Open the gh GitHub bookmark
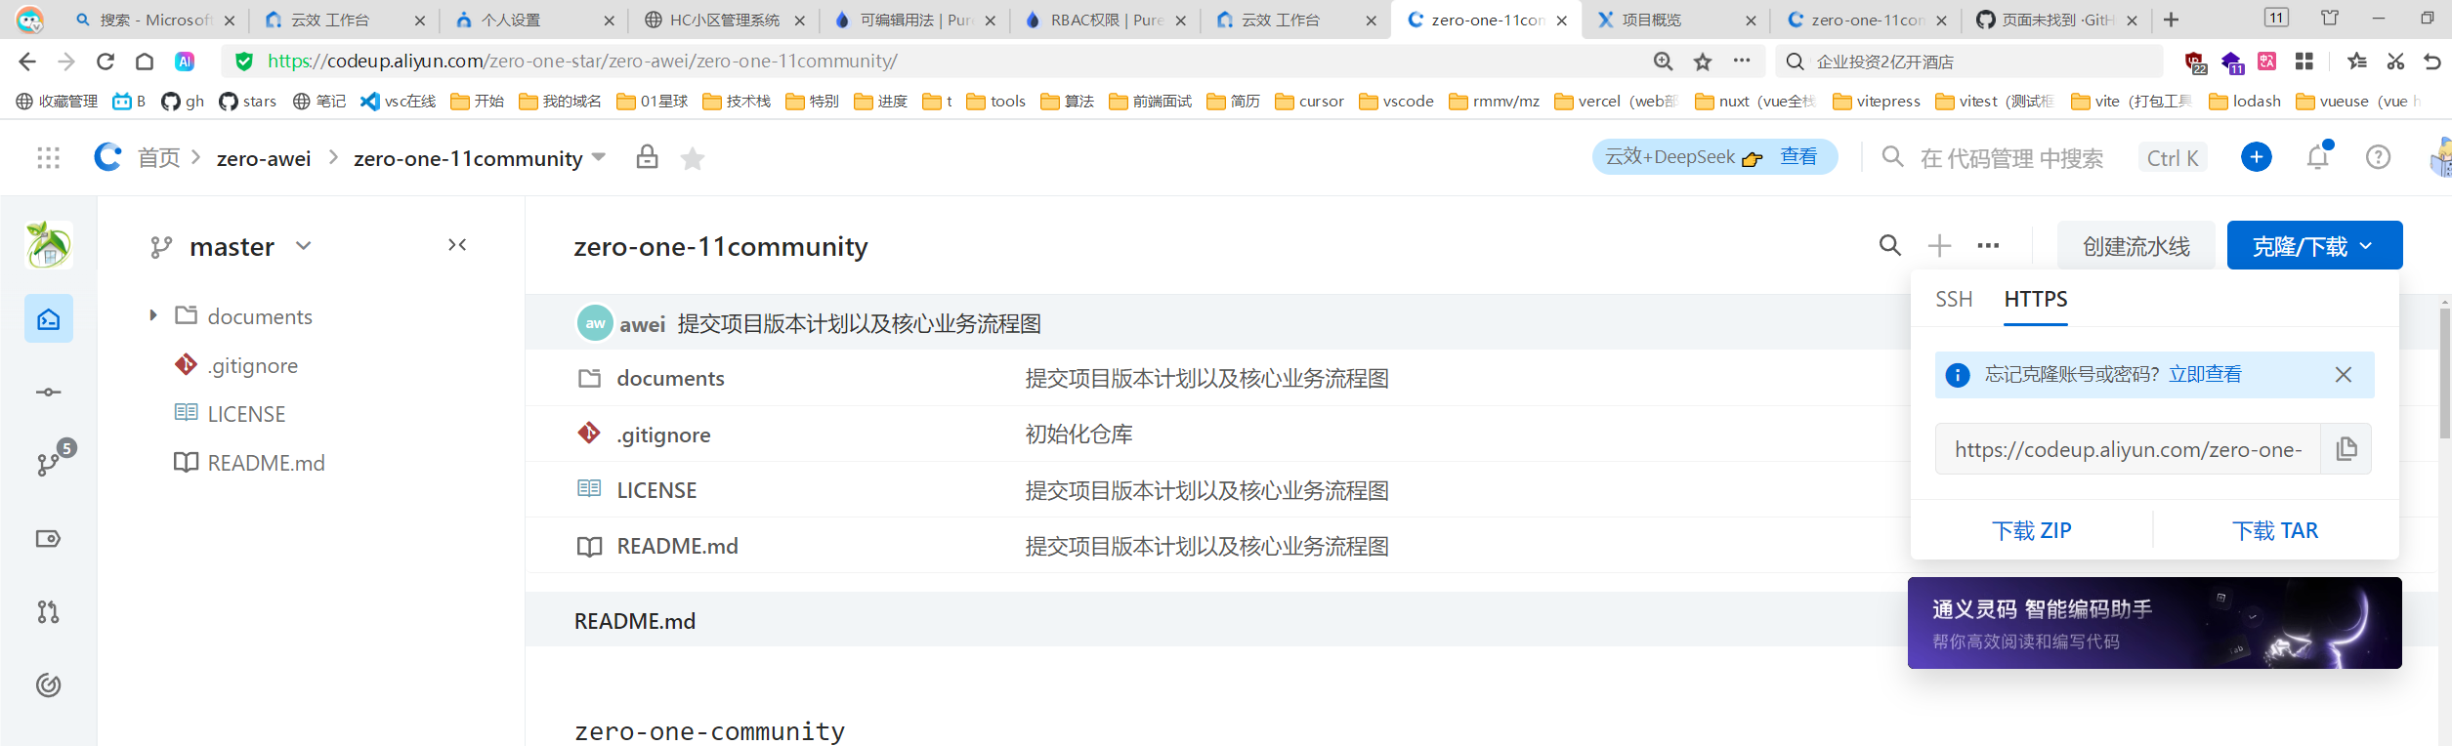Image resolution: width=2452 pixels, height=746 pixels. (x=183, y=102)
